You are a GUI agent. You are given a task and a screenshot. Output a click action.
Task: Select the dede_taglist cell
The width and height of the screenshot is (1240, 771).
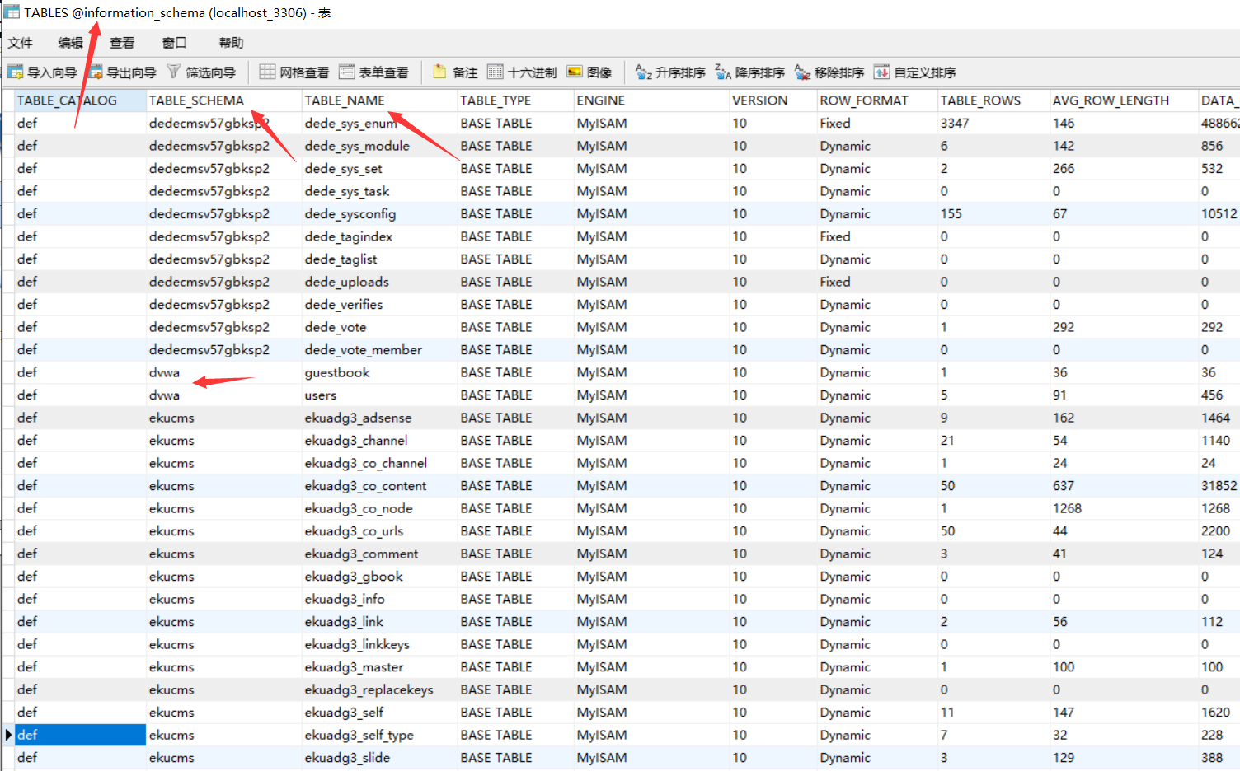pyautogui.click(x=380, y=259)
